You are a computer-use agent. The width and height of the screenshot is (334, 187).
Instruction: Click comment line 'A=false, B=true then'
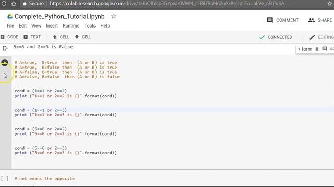click(x=66, y=72)
